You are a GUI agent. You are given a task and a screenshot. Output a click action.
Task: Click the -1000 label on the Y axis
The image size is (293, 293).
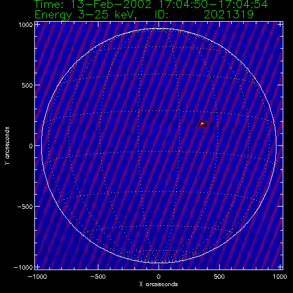pos(23,267)
